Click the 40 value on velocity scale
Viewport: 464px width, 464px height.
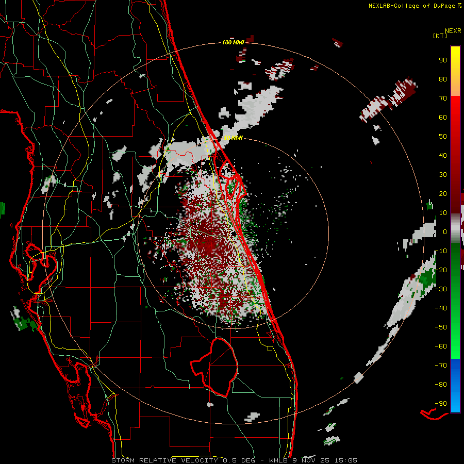443,155
